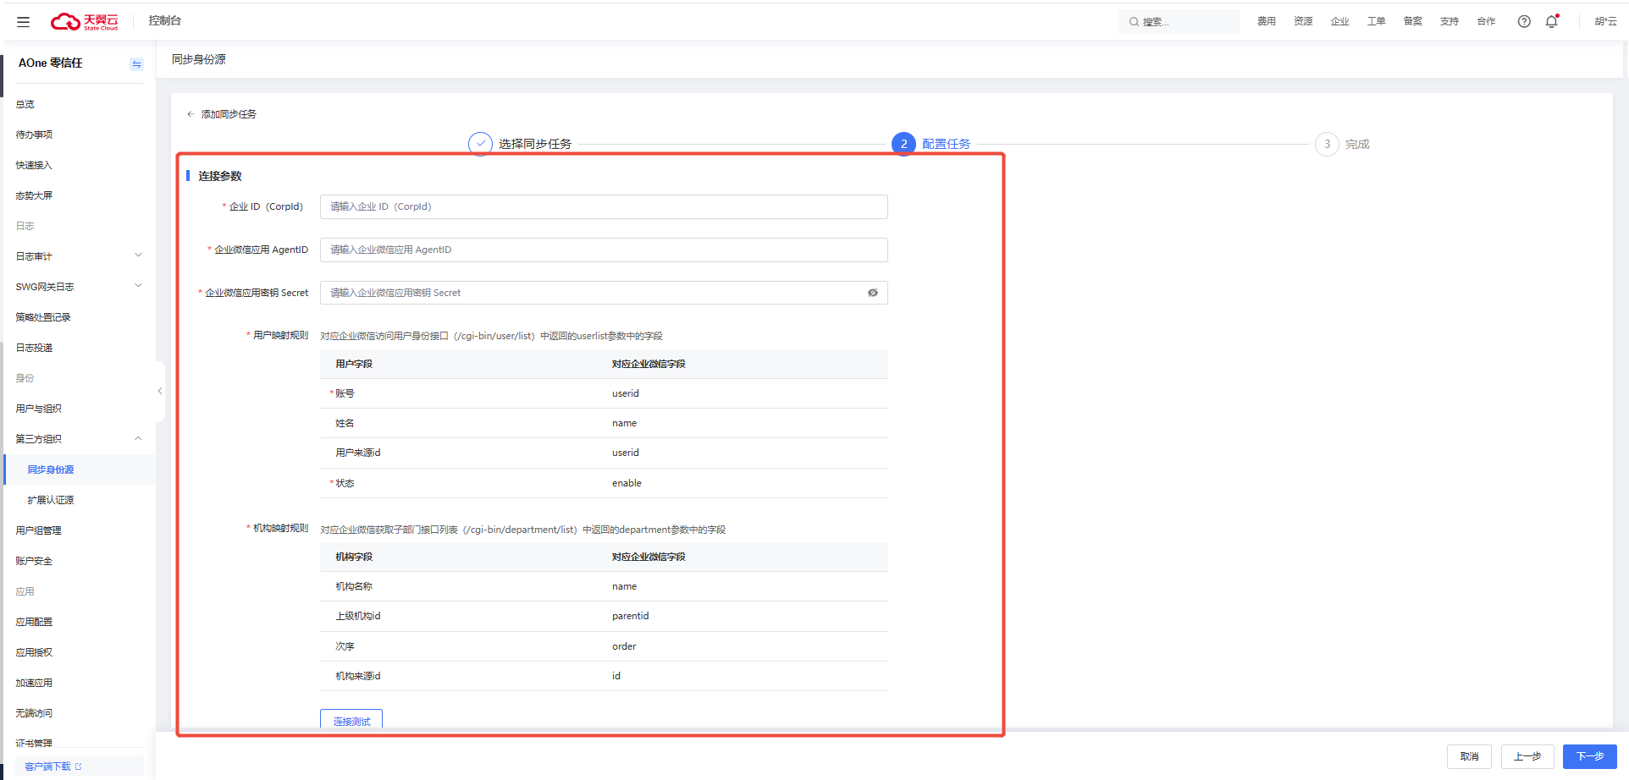
Task: Open 扩展认证源 in the sidebar
Action: click(51, 500)
